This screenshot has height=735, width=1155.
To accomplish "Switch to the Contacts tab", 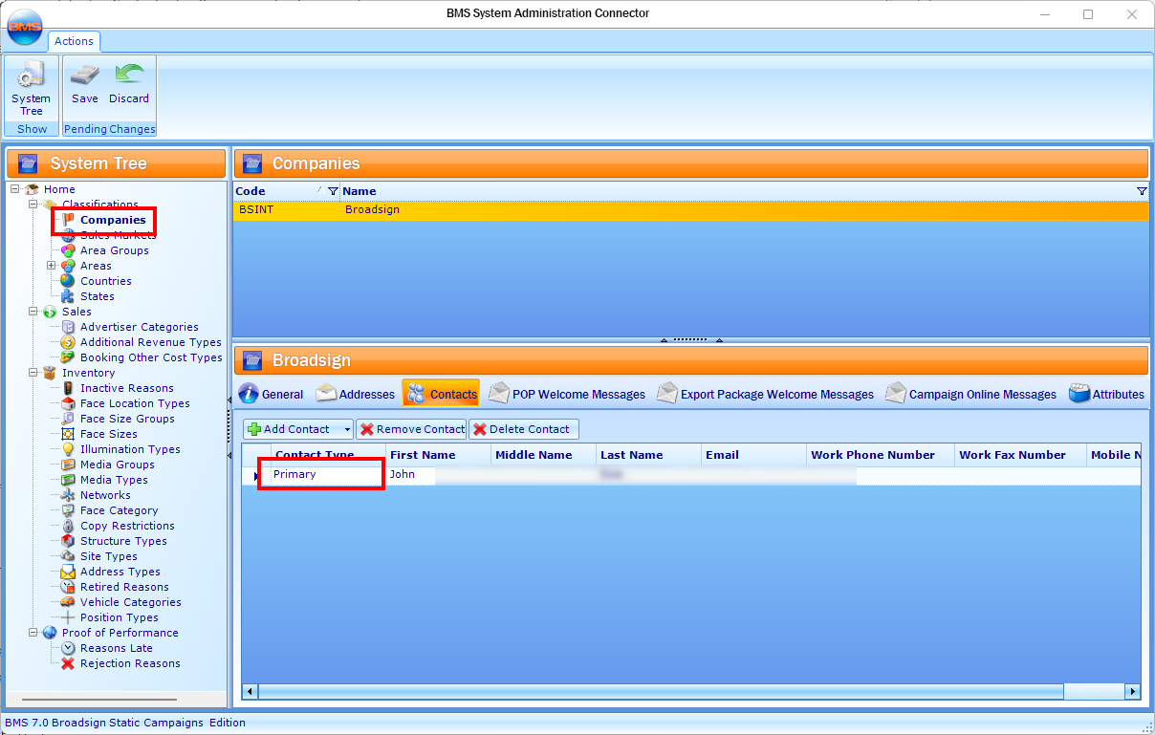I will [x=442, y=394].
